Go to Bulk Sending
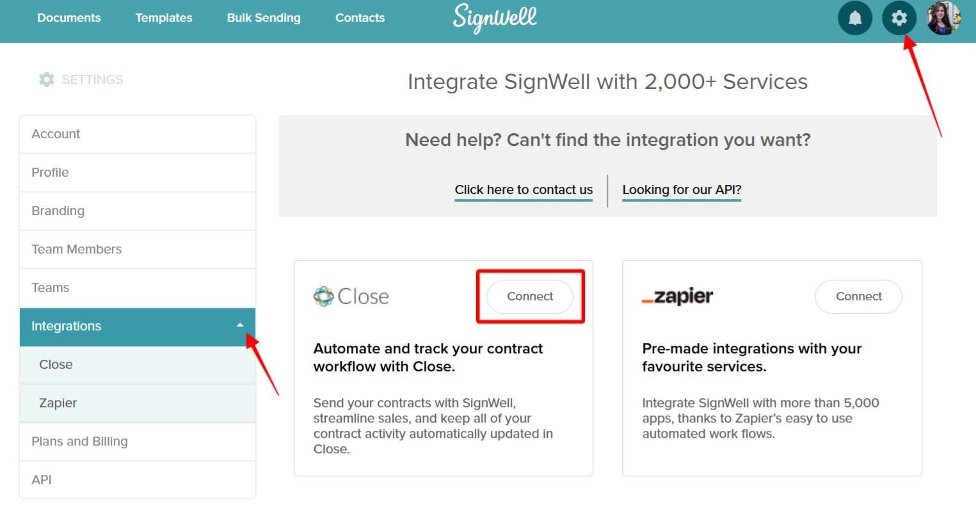The width and height of the screenshot is (976, 523). tap(263, 18)
